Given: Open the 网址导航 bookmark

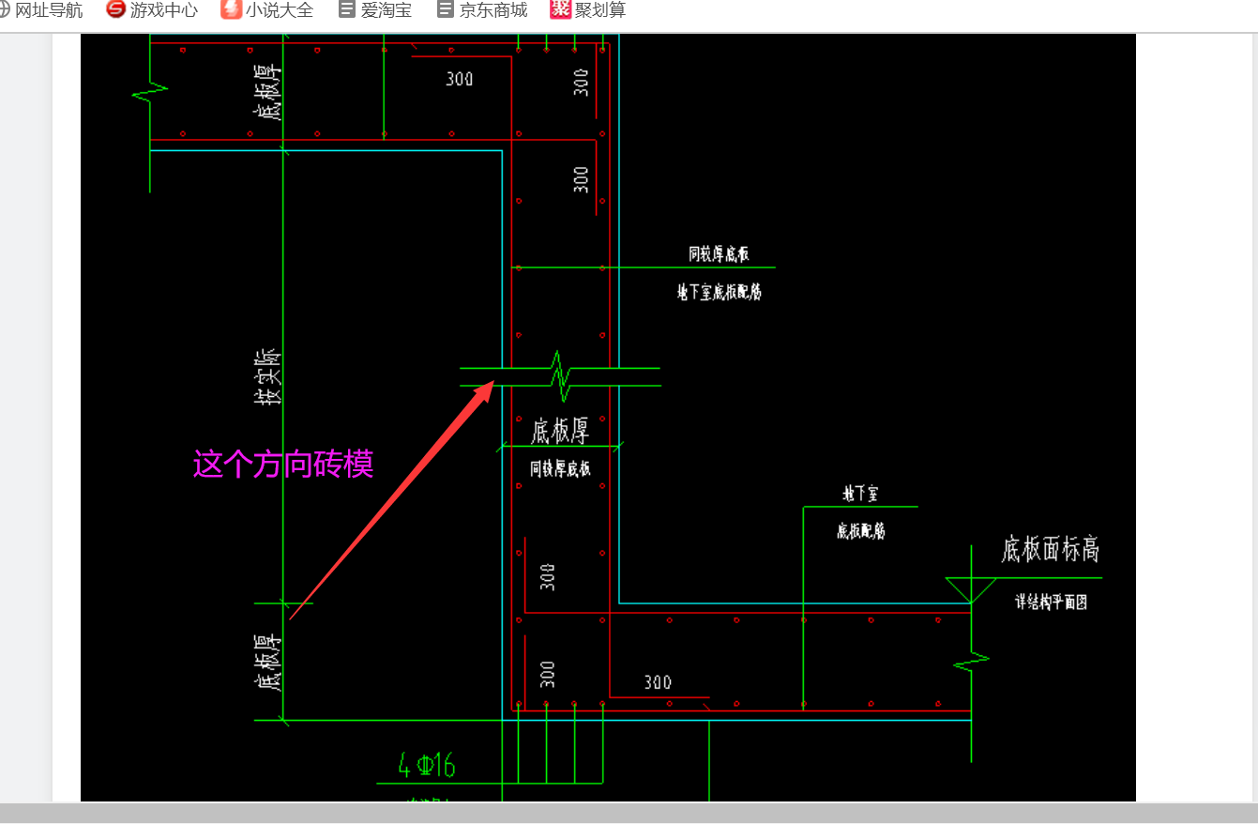Looking at the screenshot, I should point(40,10).
